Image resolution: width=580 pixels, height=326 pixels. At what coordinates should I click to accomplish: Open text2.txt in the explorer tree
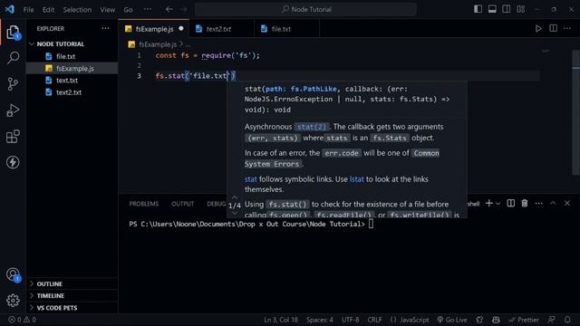click(72, 92)
